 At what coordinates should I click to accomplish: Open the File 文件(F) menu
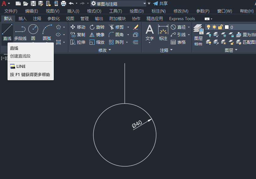[11, 11]
